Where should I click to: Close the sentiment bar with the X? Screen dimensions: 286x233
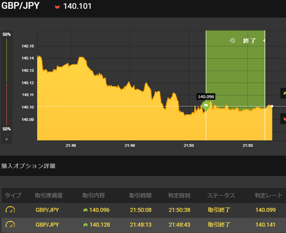click(x=7, y=139)
